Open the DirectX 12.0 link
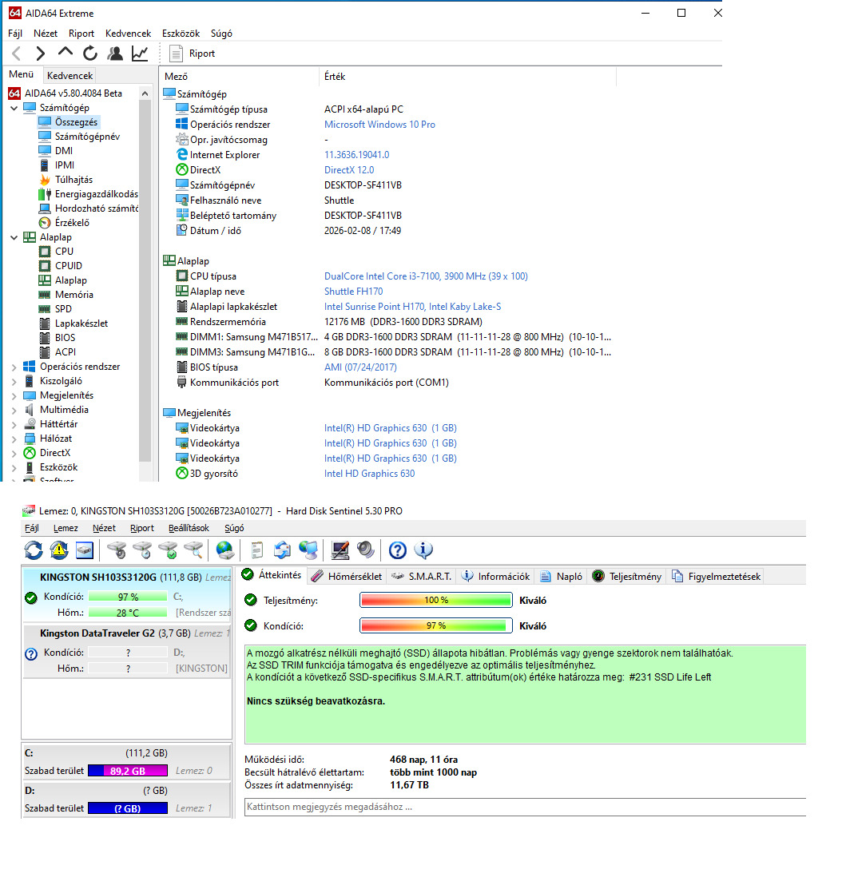 349,169
